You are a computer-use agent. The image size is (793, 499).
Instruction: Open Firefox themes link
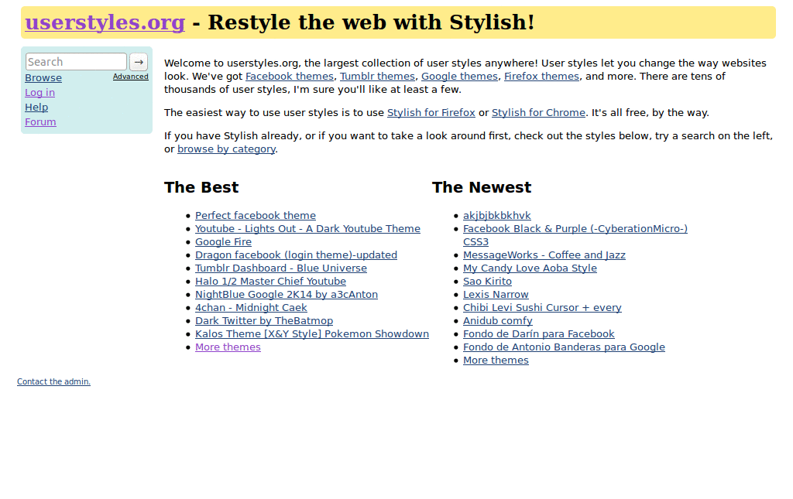tap(541, 77)
